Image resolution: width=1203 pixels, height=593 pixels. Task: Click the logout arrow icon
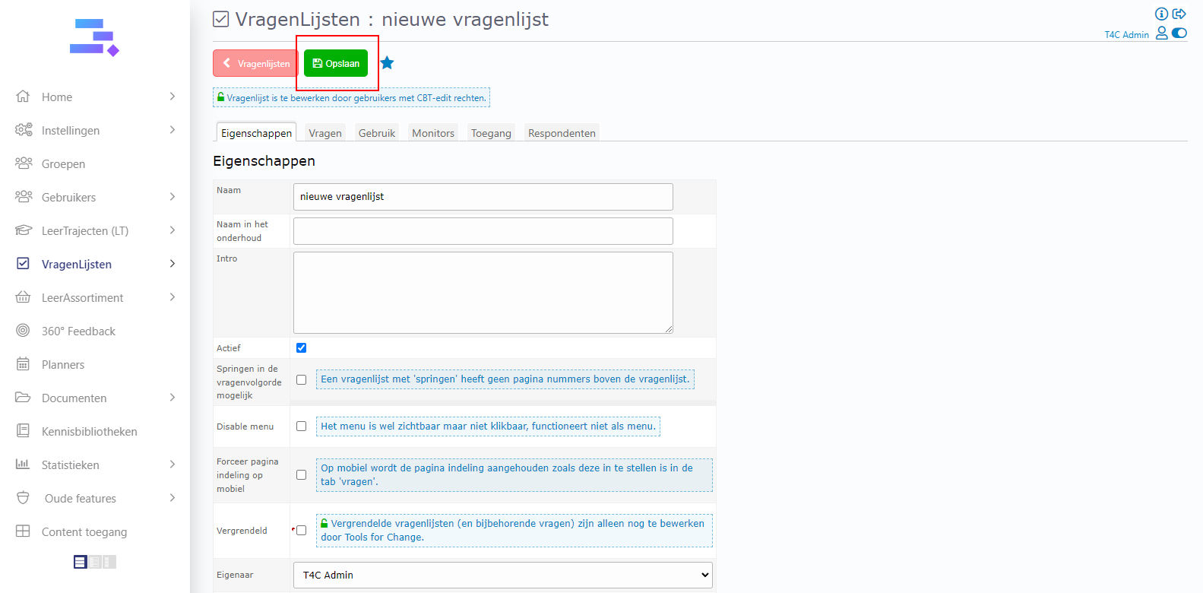[x=1179, y=14]
